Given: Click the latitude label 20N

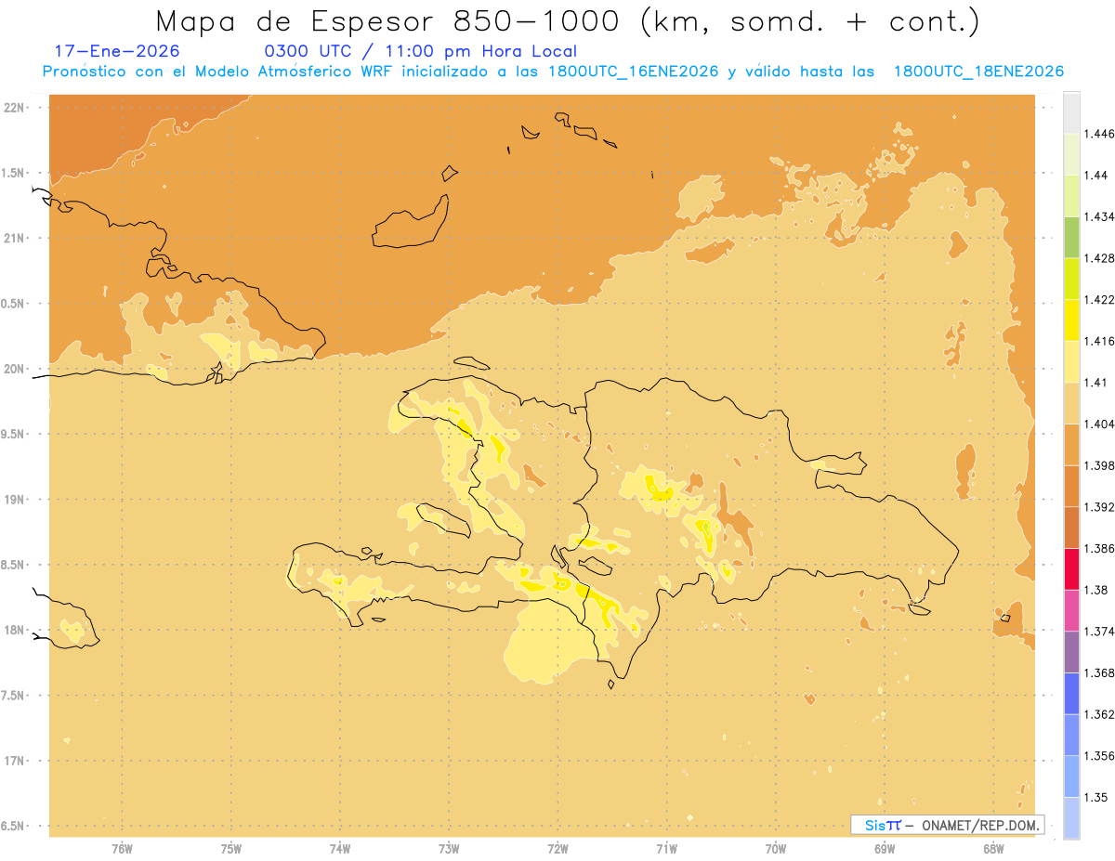Looking at the screenshot, I should [x=14, y=369].
